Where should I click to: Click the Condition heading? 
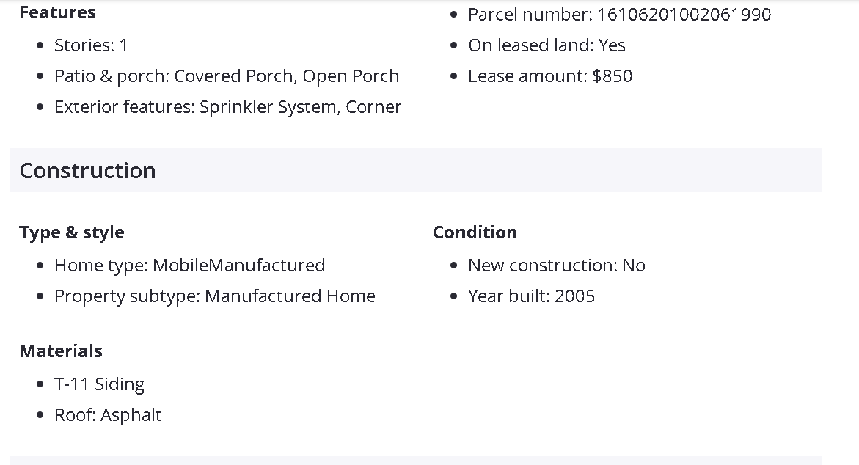click(x=475, y=232)
